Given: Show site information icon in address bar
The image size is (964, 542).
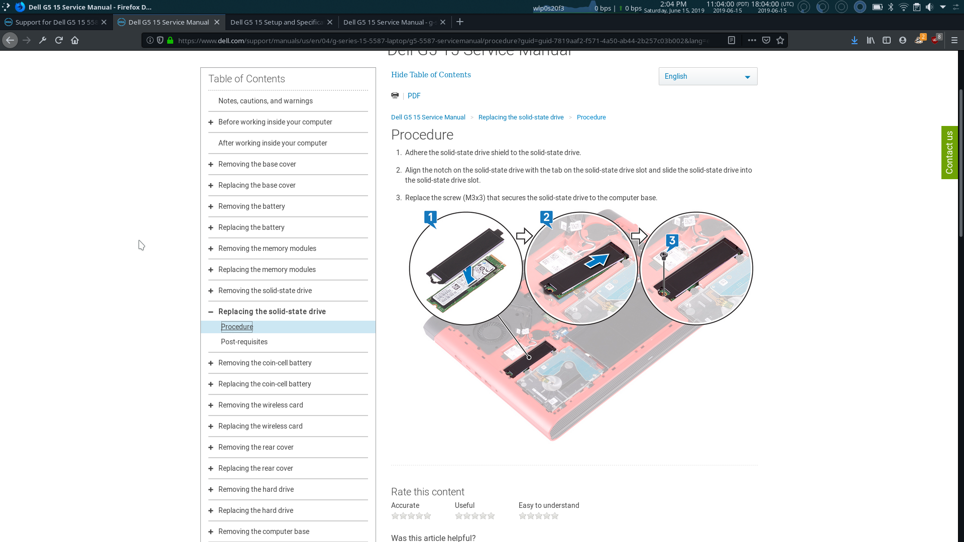Looking at the screenshot, I should click(x=150, y=40).
